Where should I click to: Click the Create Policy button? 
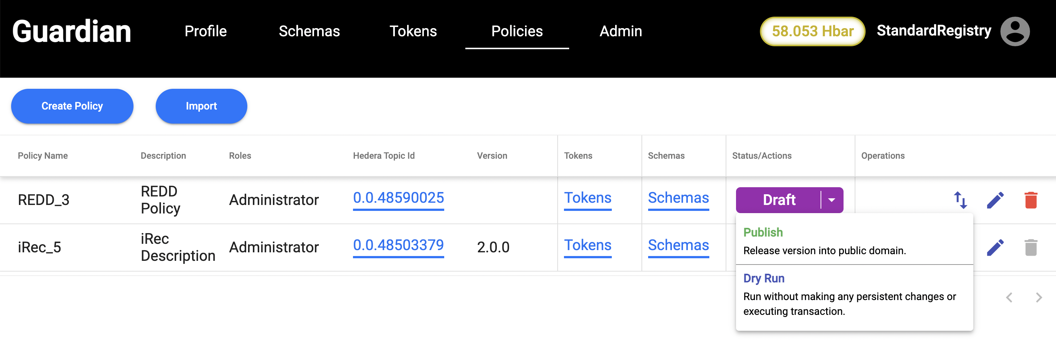pos(72,106)
